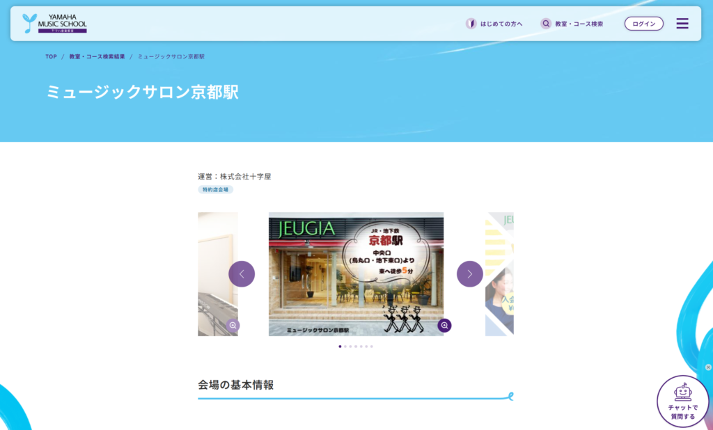Click the partially visible right slide

pos(499,274)
